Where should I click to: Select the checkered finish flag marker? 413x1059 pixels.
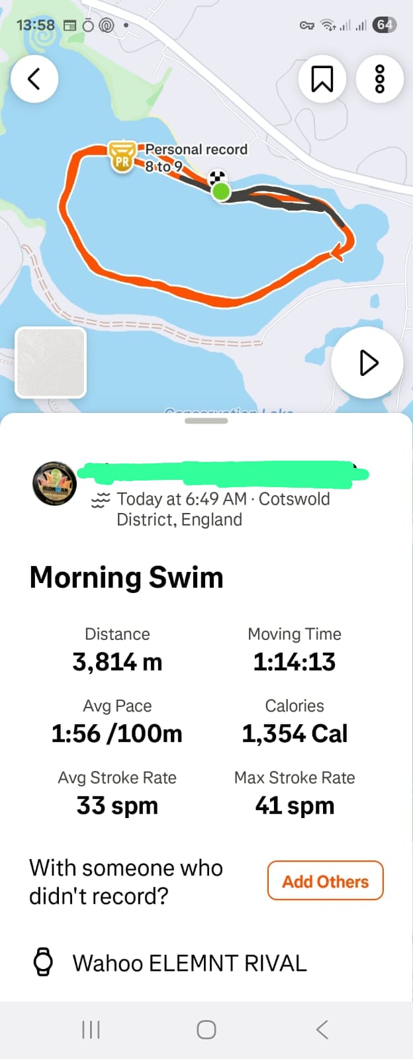click(x=218, y=177)
